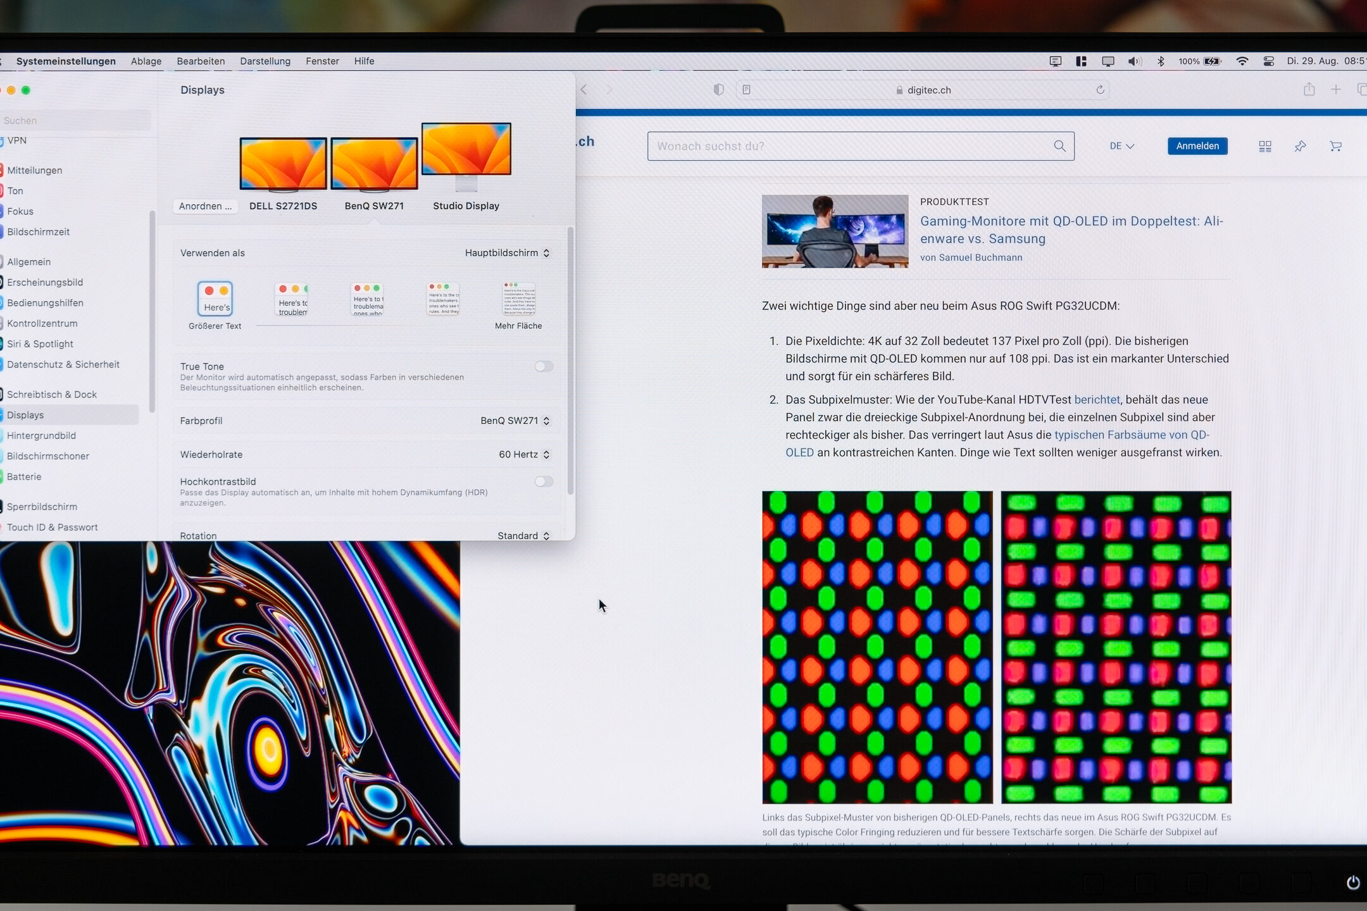Click the 'Wonach suchst du?' search field
Image resolution: width=1367 pixels, height=911 pixels.
[861, 146]
